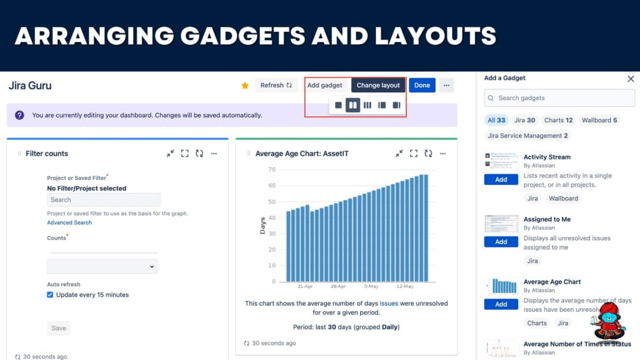This screenshot has width=640, height=360.
Task: Click the Assigned to Me gadget title
Action: pos(547,219)
